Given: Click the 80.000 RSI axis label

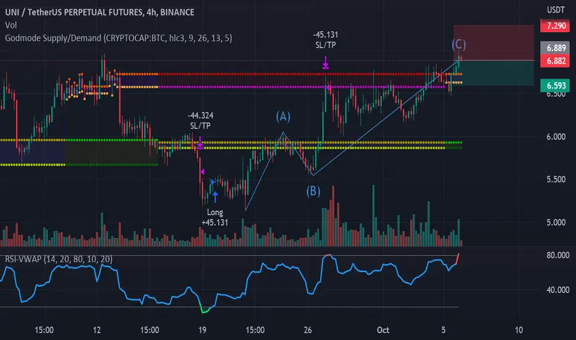Looking at the screenshot, I should click(x=557, y=255).
